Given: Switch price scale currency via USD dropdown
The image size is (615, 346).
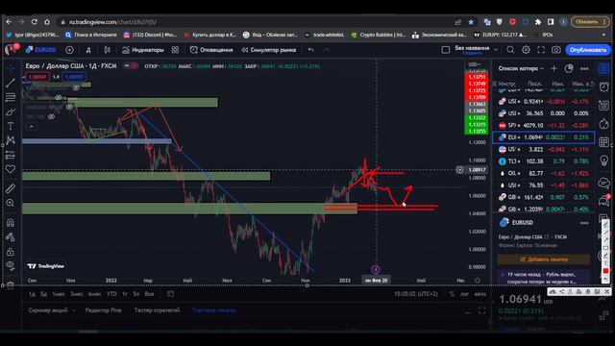Looking at the screenshot, I should click(x=474, y=64).
